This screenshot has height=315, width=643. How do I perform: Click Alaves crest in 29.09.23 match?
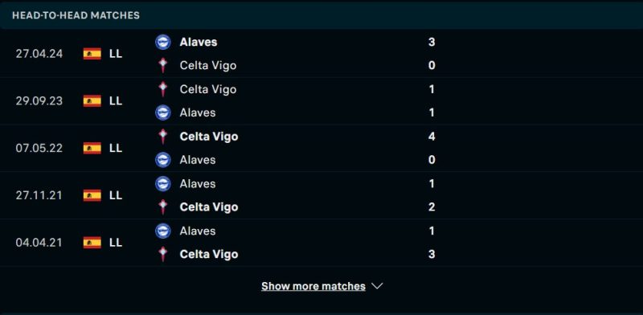tap(163, 112)
